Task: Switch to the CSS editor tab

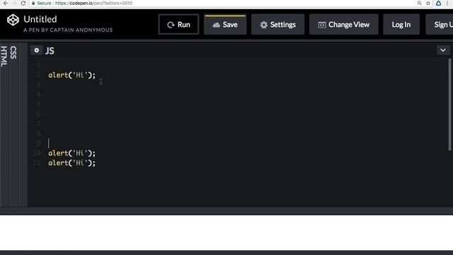Action: click(x=13, y=52)
